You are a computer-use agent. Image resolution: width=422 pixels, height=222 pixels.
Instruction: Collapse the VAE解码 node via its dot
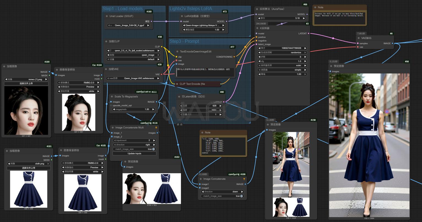coord(359,38)
